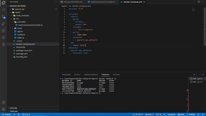Click payroll-api_default in terminal output
This screenshot has height=116, width=206.
(87, 89)
